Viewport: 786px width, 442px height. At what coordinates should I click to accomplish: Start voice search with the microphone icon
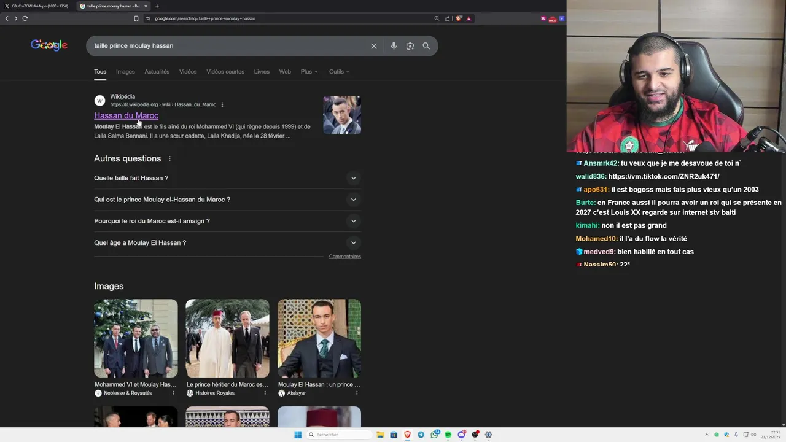pos(394,46)
